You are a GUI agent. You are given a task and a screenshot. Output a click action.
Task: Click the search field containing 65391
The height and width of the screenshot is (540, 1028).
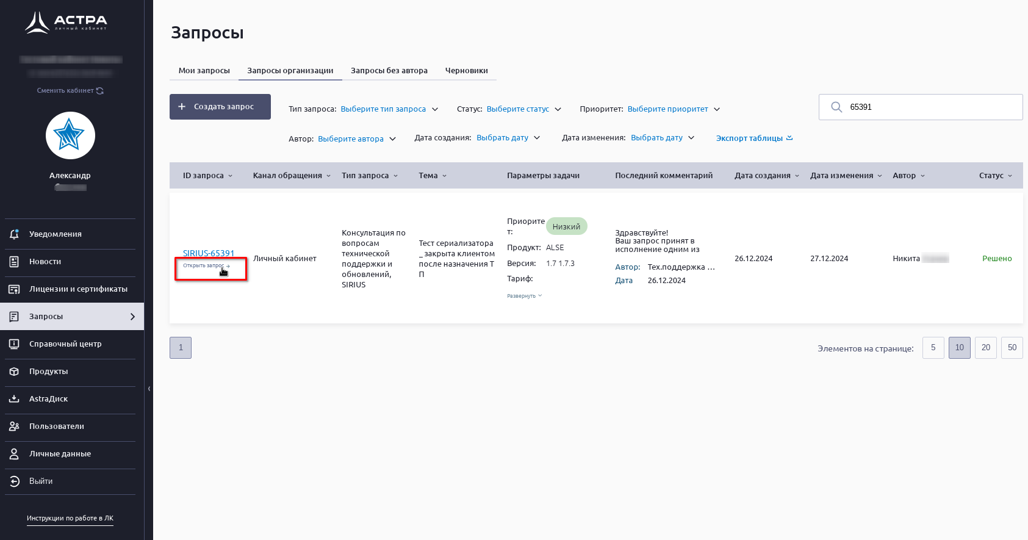pos(927,107)
